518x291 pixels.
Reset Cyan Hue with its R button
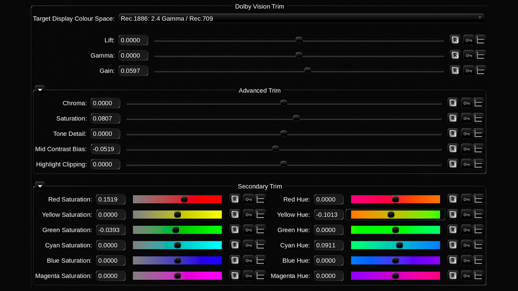point(453,245)
